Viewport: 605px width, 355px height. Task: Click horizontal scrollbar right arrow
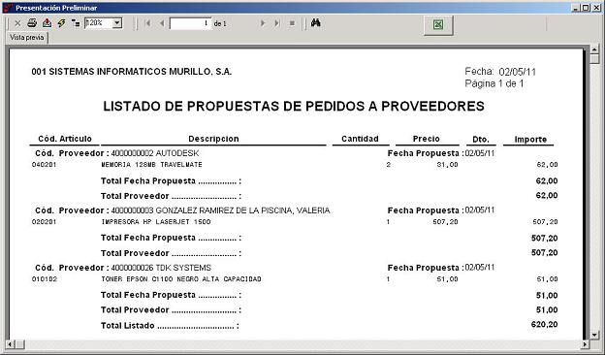(x=586, y=343)
